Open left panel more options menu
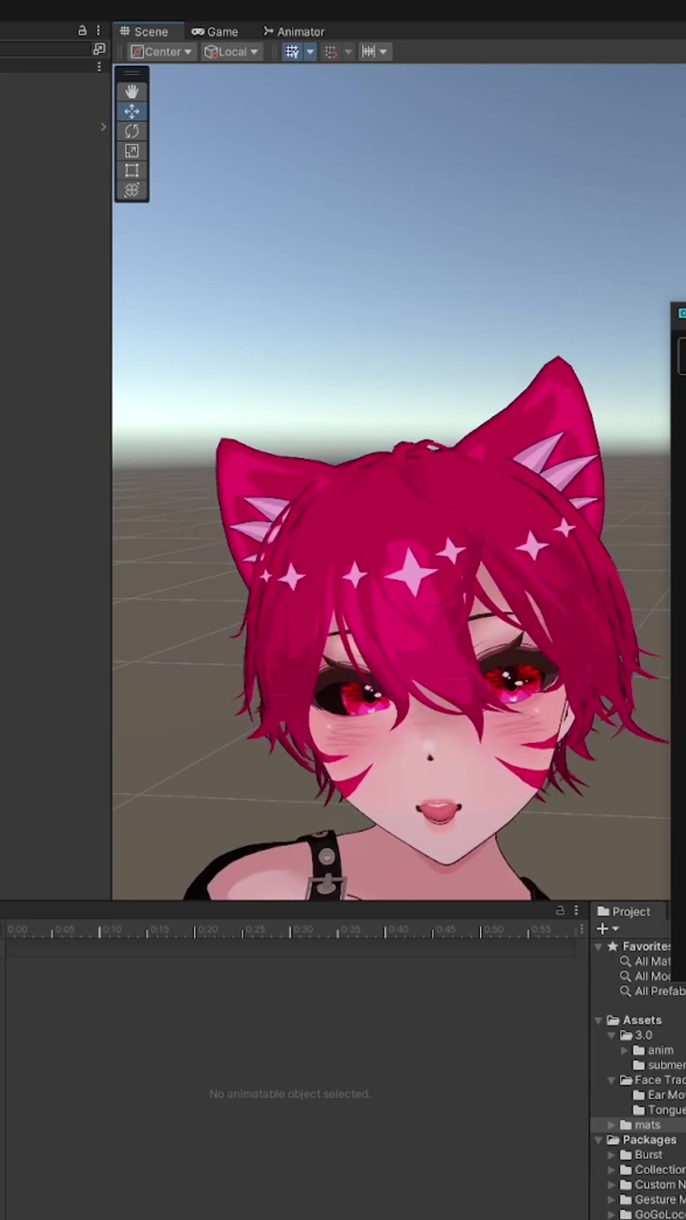The height and width of the screenshot is (1220, 686). pos(98,30)
